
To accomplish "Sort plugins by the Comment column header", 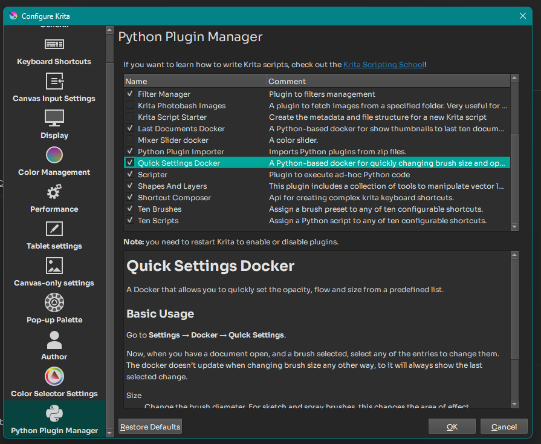I will pos(389,82).
